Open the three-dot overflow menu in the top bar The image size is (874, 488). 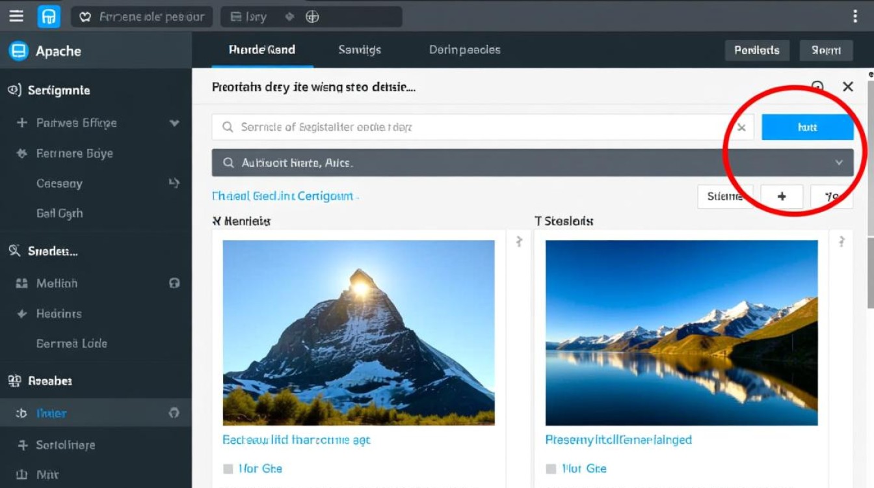(854, 16)
